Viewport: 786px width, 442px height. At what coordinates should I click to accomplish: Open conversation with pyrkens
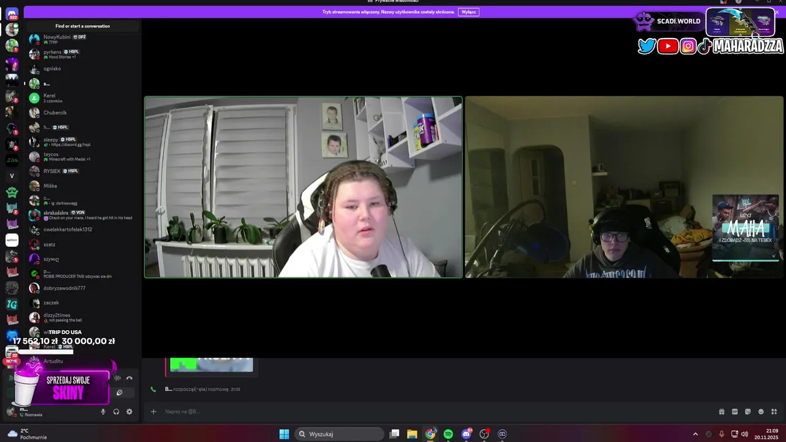click(82, 54)
